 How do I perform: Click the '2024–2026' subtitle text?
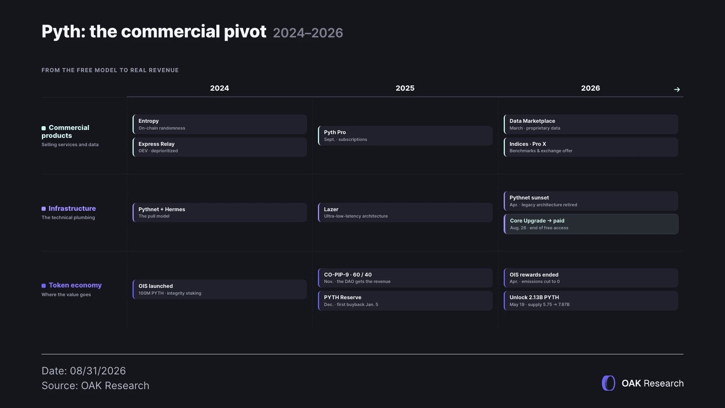coord(308,33)
